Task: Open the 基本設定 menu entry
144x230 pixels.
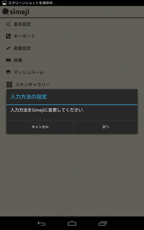Action: click(x=72, y=24)
